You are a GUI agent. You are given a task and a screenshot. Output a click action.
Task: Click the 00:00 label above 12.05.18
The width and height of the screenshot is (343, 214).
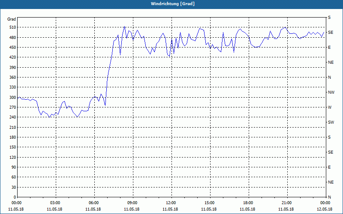(x=325, y=202)
